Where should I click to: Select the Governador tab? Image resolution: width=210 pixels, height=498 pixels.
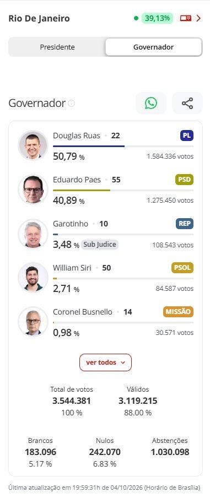click(x=153, y=47)
